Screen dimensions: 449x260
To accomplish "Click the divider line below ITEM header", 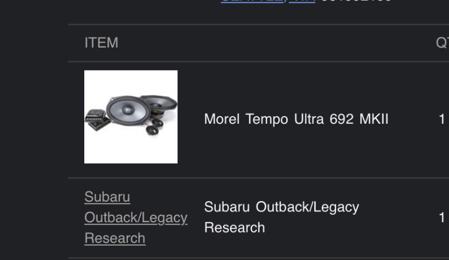I will tap(258, 61).
